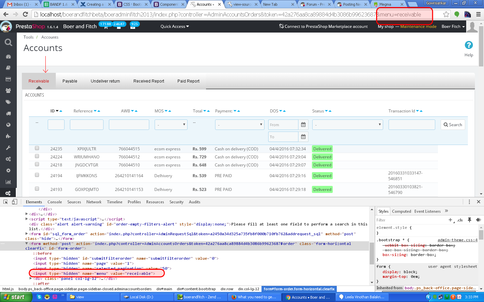Open the Customers group icon in sidebar

[8, 91]
